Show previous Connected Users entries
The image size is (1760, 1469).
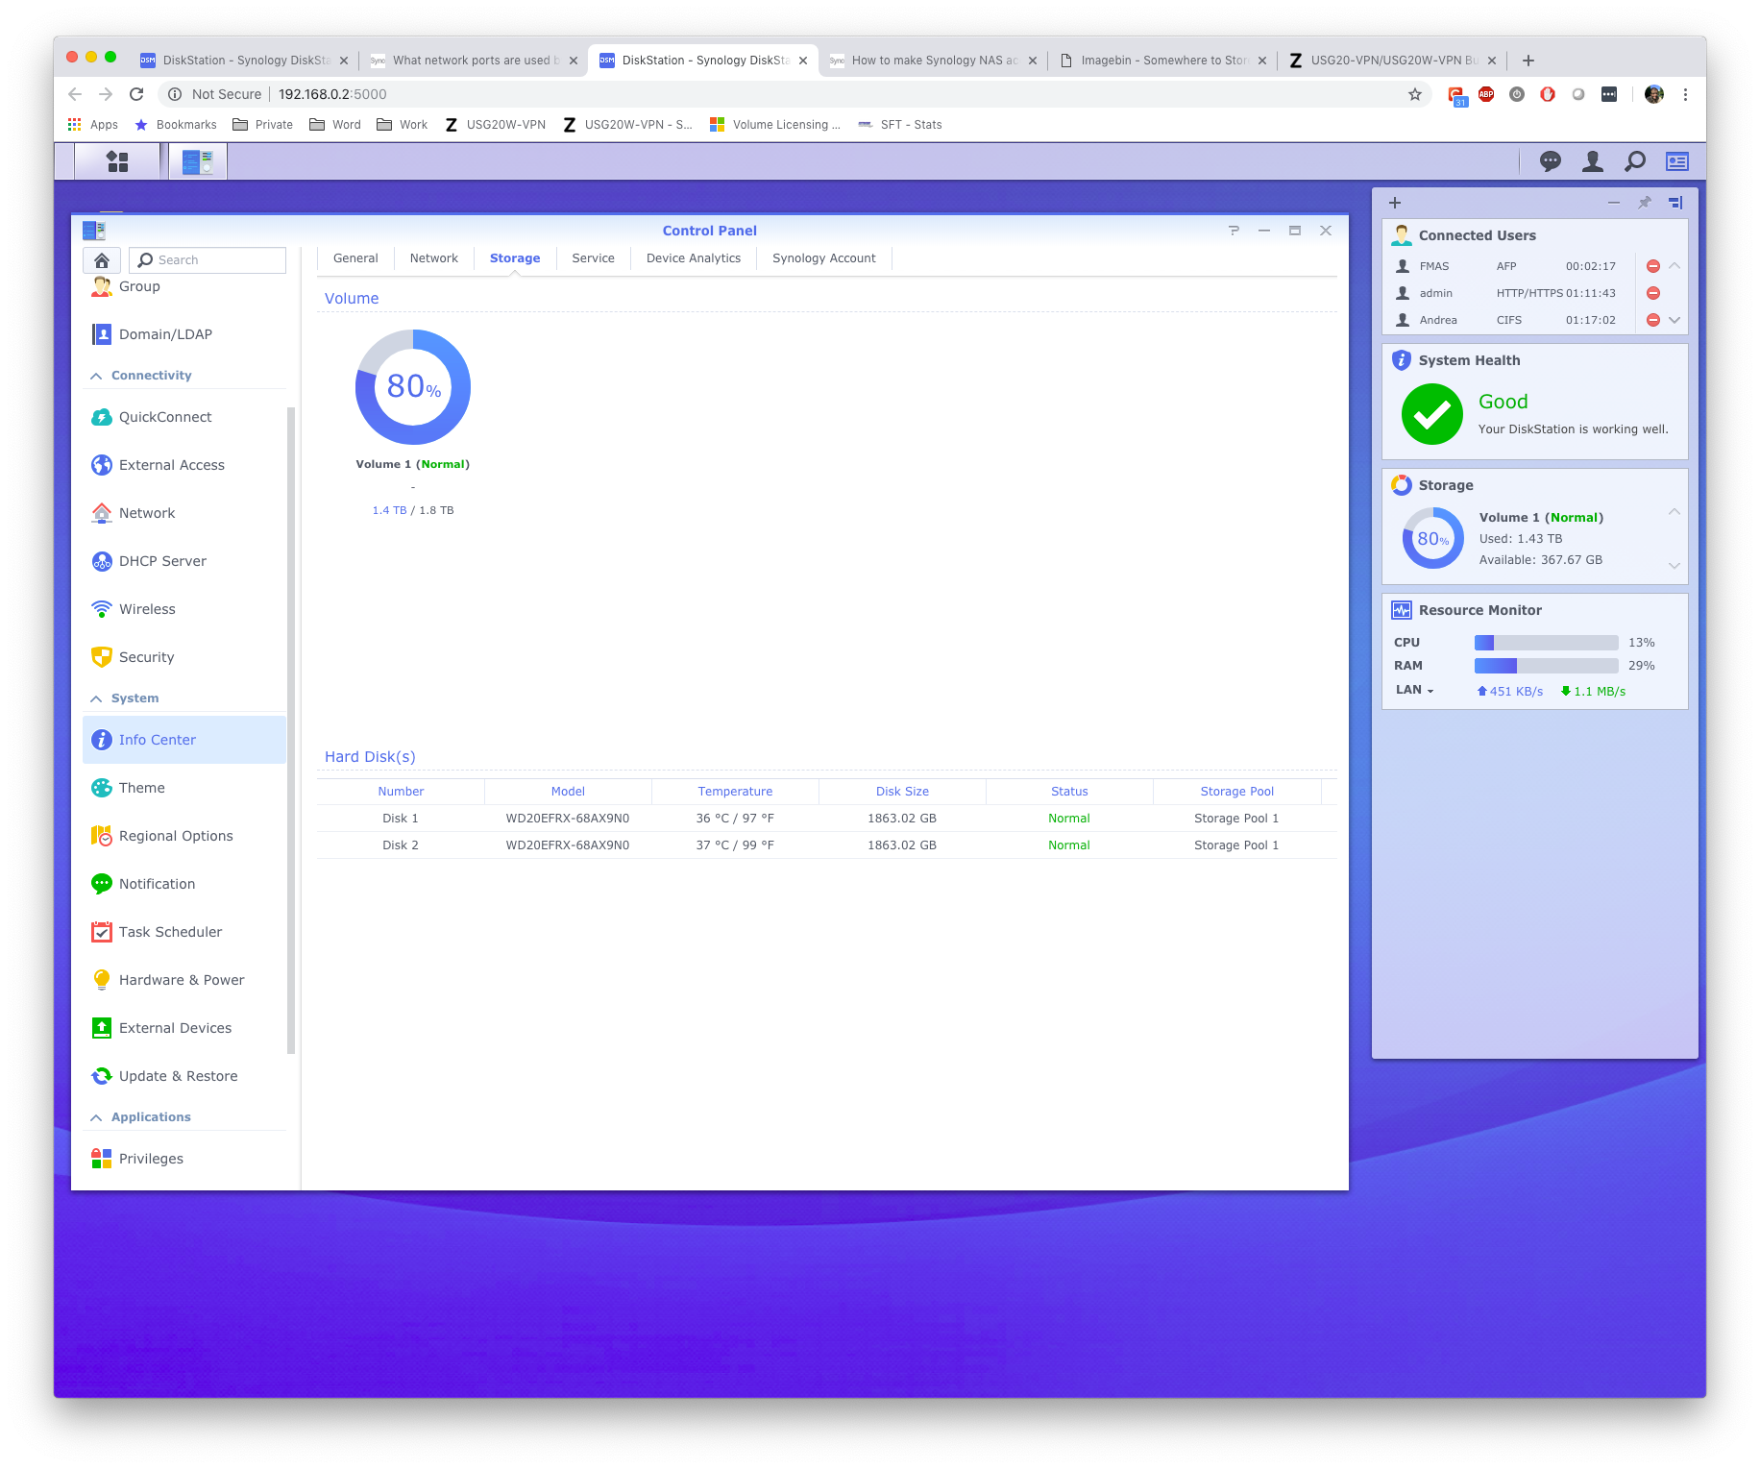click(1674, 265)
